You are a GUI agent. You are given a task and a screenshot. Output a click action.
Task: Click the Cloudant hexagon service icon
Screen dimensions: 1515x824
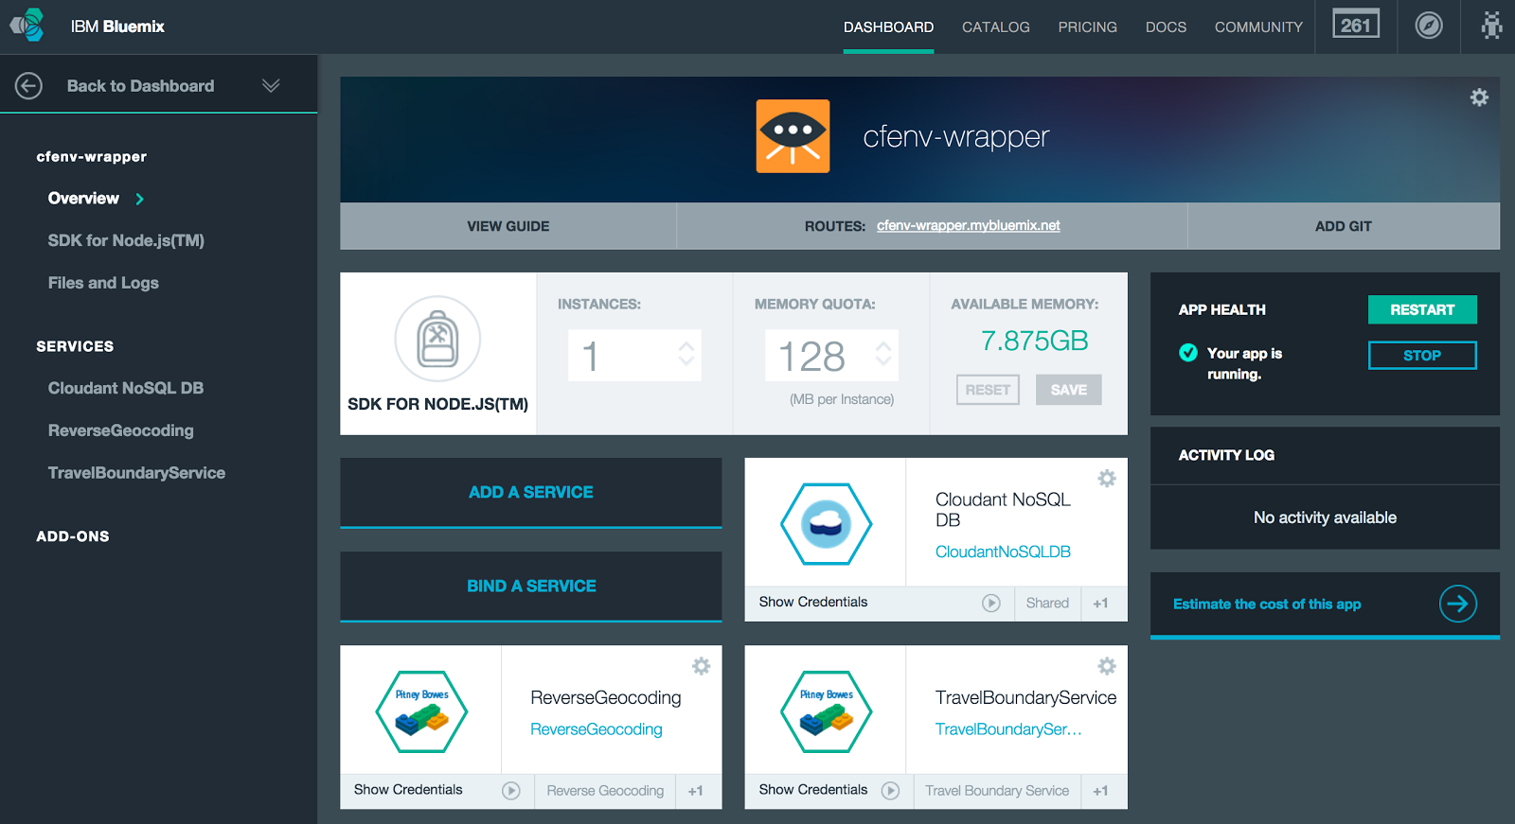click(826, 524)
